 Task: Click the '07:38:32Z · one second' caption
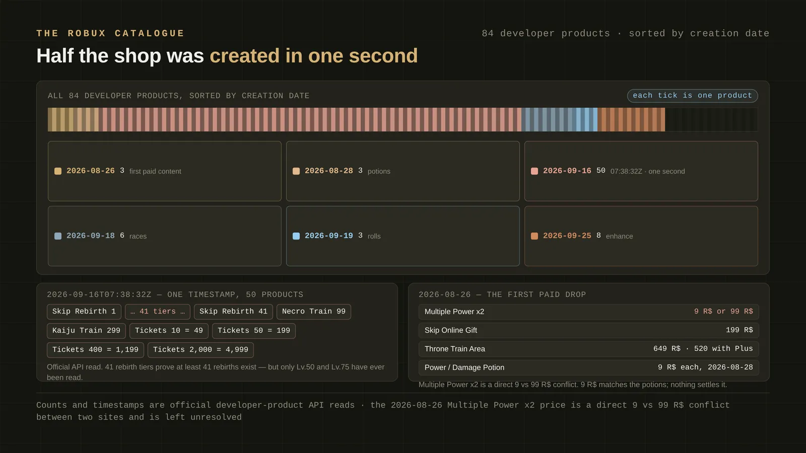tap(648, 171)
